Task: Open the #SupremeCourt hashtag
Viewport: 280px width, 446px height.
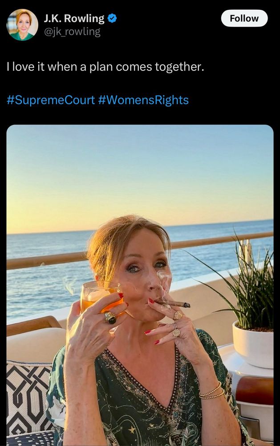Action: pyautogui.click(x=51, y=100)
